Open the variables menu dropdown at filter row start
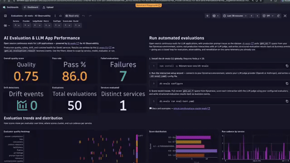290x163 pixels. coord(7,25)
